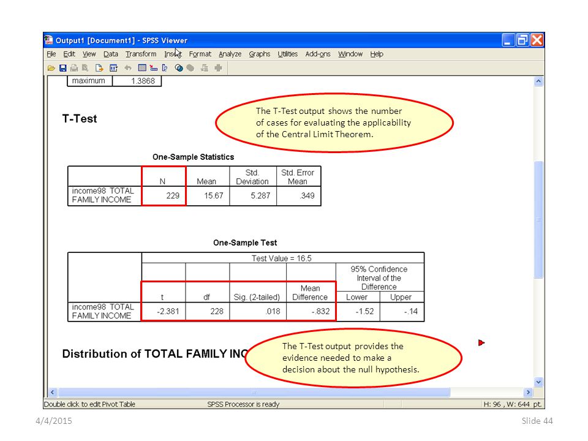
Task: Open the File menu
Action: click(51, 54)
